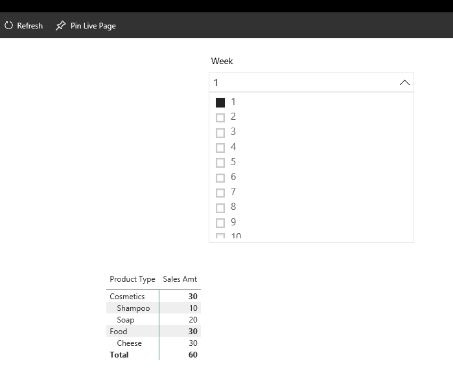Click the Shampoo sales value 10
453x375 pixels.
pos(193,308)
